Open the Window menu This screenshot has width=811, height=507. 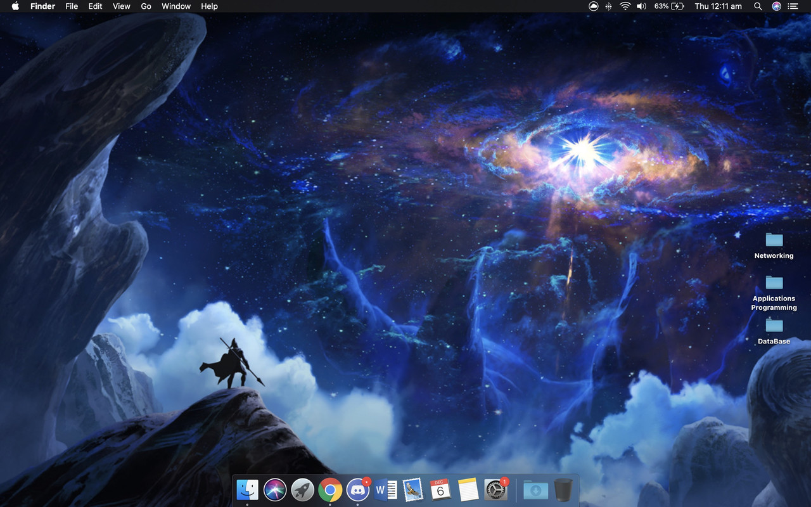176,6
